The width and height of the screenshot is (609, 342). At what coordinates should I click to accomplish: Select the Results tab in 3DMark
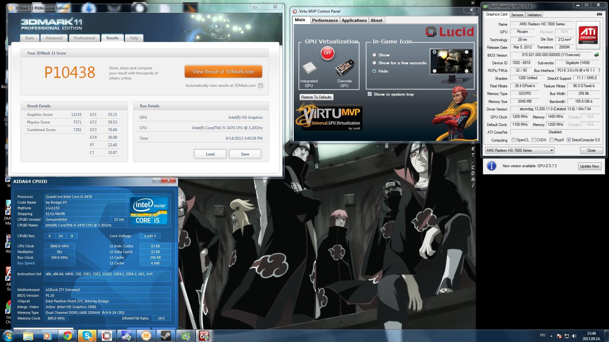112,38
